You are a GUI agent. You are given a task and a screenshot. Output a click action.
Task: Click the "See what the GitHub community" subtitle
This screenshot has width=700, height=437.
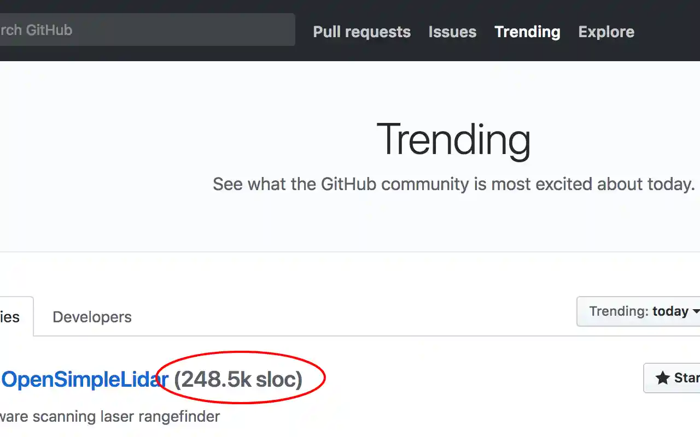pos(453,184)
